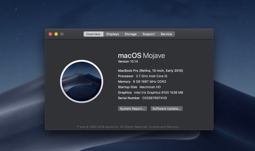Click the Startup Disk label
Viewport: 255px width, 151px height.
[127, 87]
